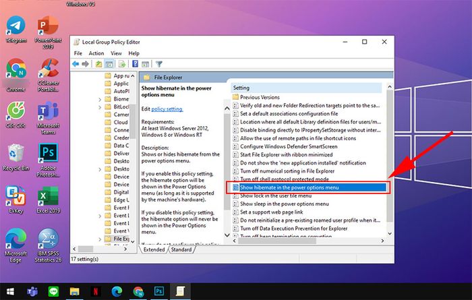The image size is (472, 300).
Task: Select Set a support web page link
Action: (268, 212)
